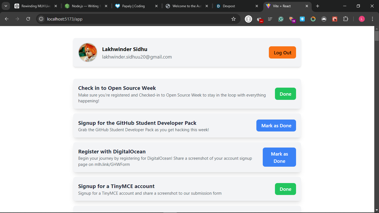Click description mentioning mlh.link/GHWForm
Image resolution: width=379 pixels, height=213 pixels.
(165, 161)
